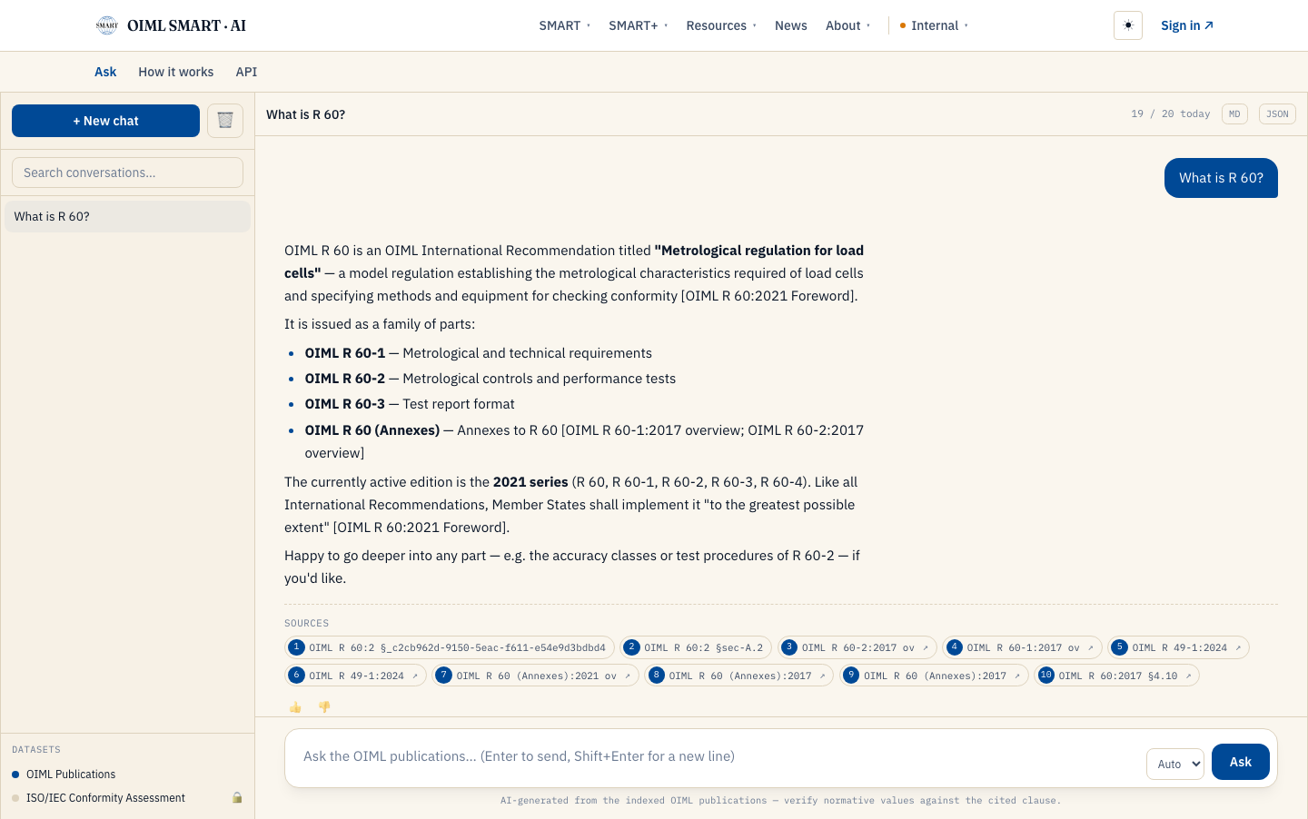Open source 10 OIML R 60:2017 §4.10

pyautogui.click(x=1116, y=676)
